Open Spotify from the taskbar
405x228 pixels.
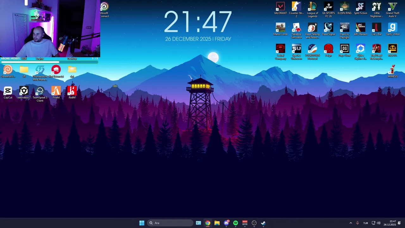[235, 223]
